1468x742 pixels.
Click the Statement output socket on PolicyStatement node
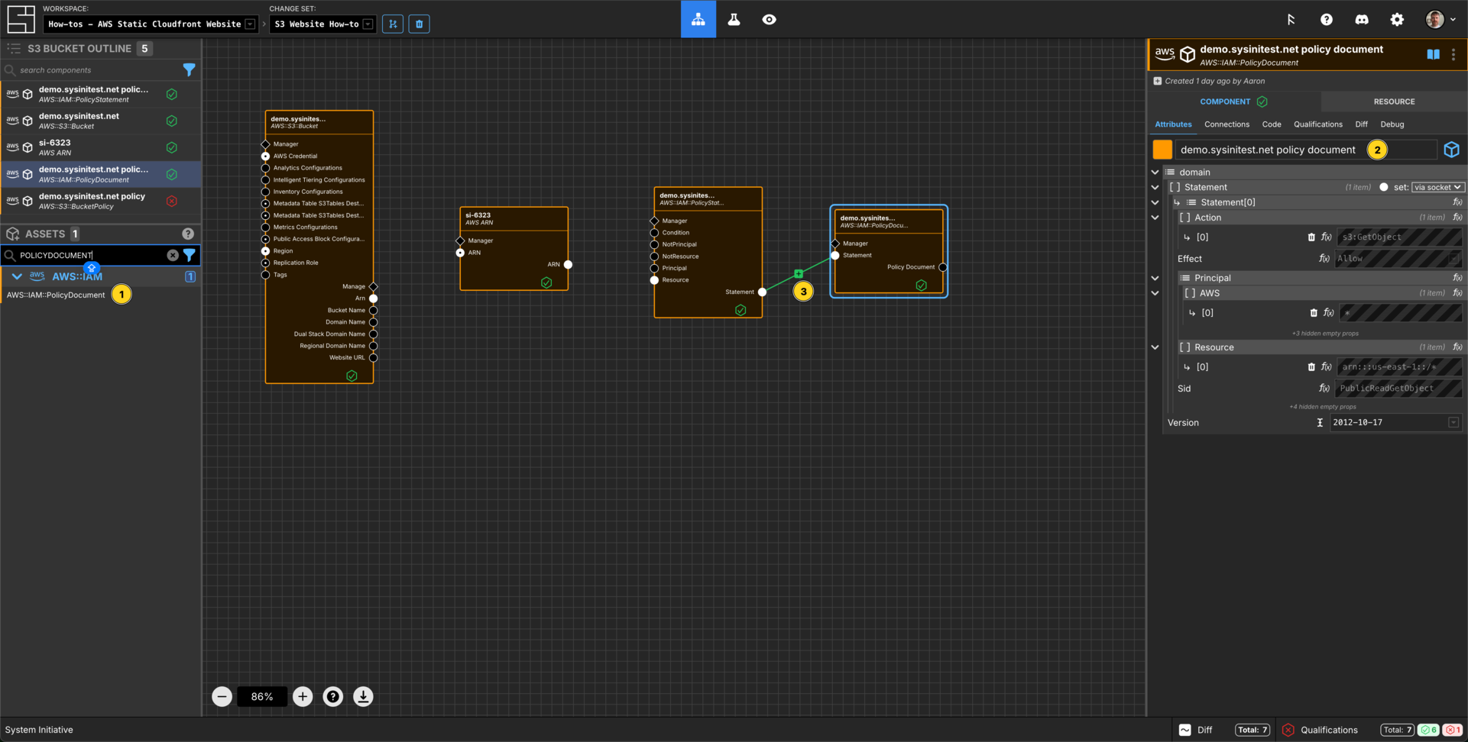(x=762, y=292)
